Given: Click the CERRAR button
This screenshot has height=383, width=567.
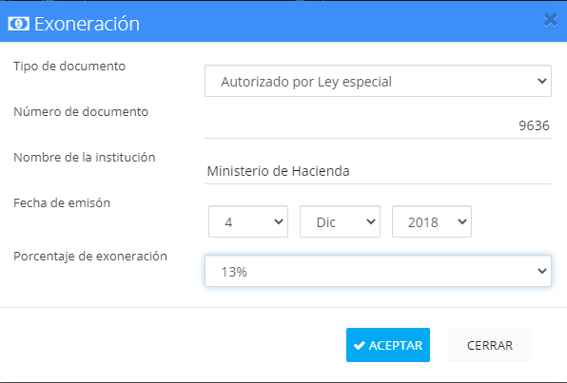Looking at the screenshot, I should [490, 345].
